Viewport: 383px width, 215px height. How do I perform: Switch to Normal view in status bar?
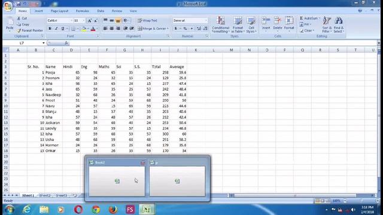click(318, 201)
